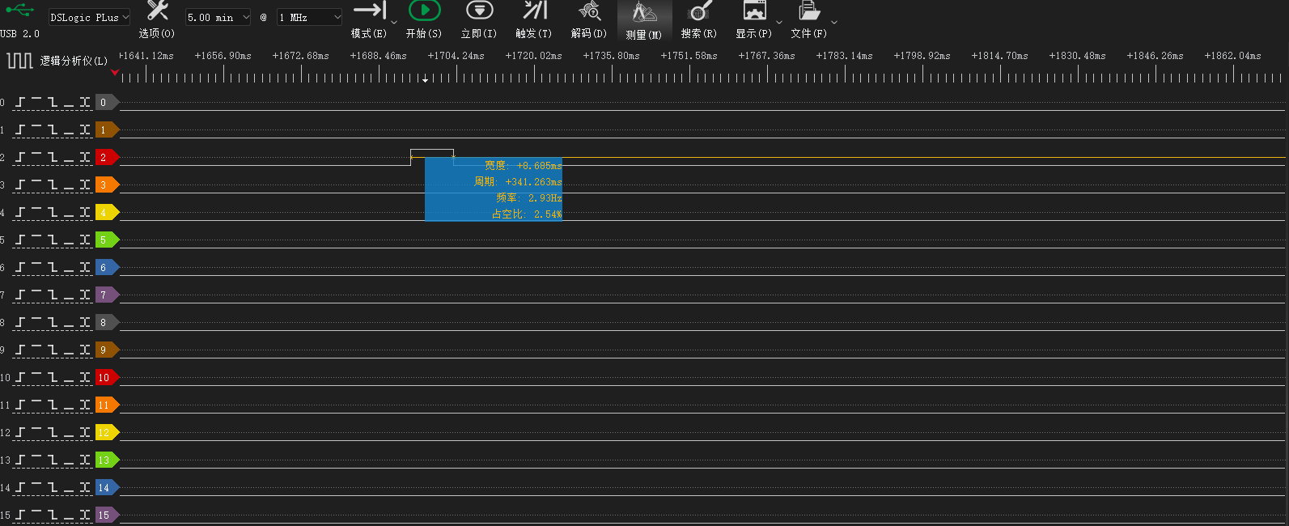Click the red channel 2 color label
The width and height of the screenshot is (1289, 526).
pos(106,157)
